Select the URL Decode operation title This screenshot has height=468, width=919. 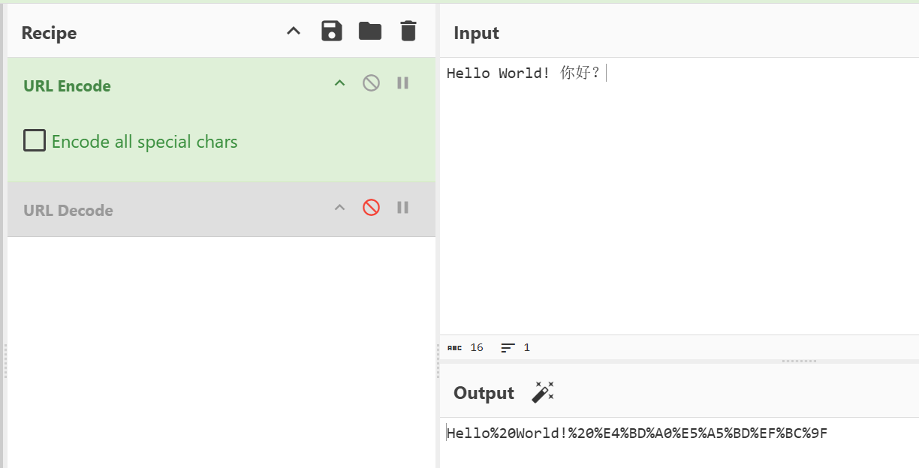68,210
